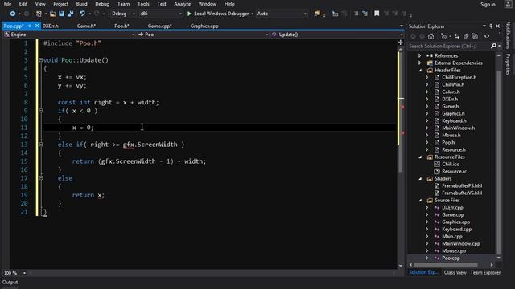Collapse the Shaders folder
The width and height of the screenshot is (515, 289).
click(420, 179)
